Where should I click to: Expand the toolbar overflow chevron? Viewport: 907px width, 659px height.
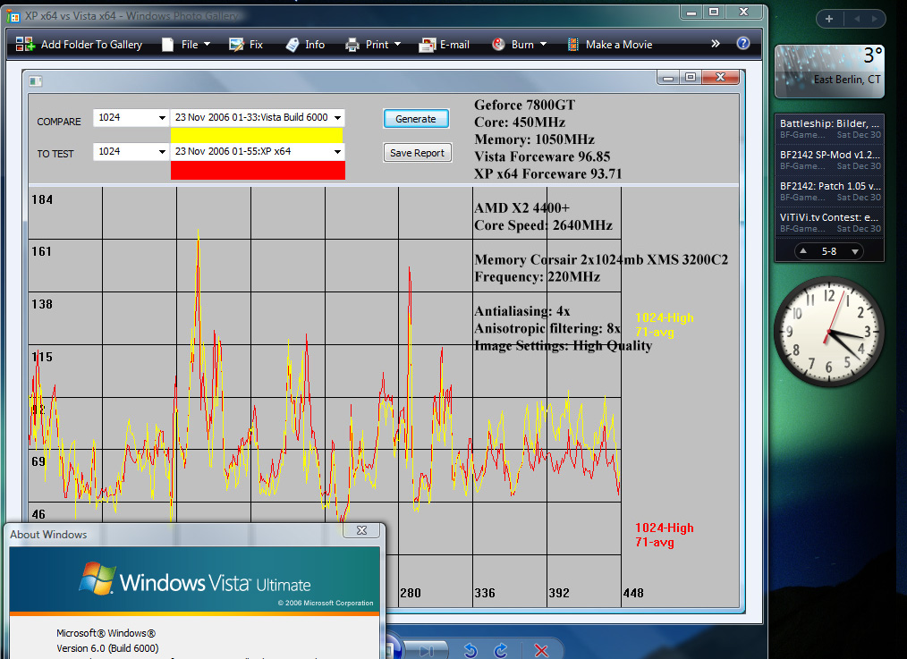[716, 43]
